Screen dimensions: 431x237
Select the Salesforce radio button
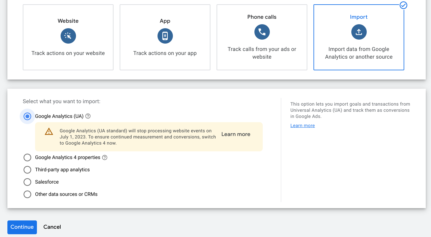tap(27, 182)
